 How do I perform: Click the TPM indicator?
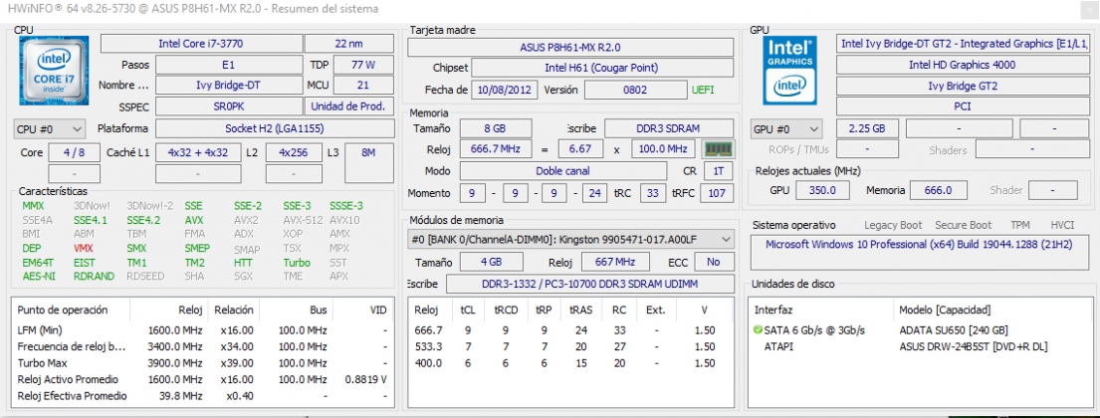pyautogui.click(x=1020, y=225)
